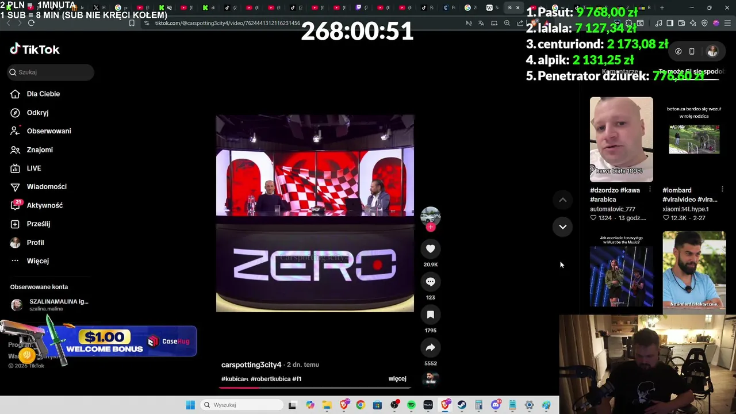Open the carspotting3city4 username link

pyautogui.click(x=251, y=365)
